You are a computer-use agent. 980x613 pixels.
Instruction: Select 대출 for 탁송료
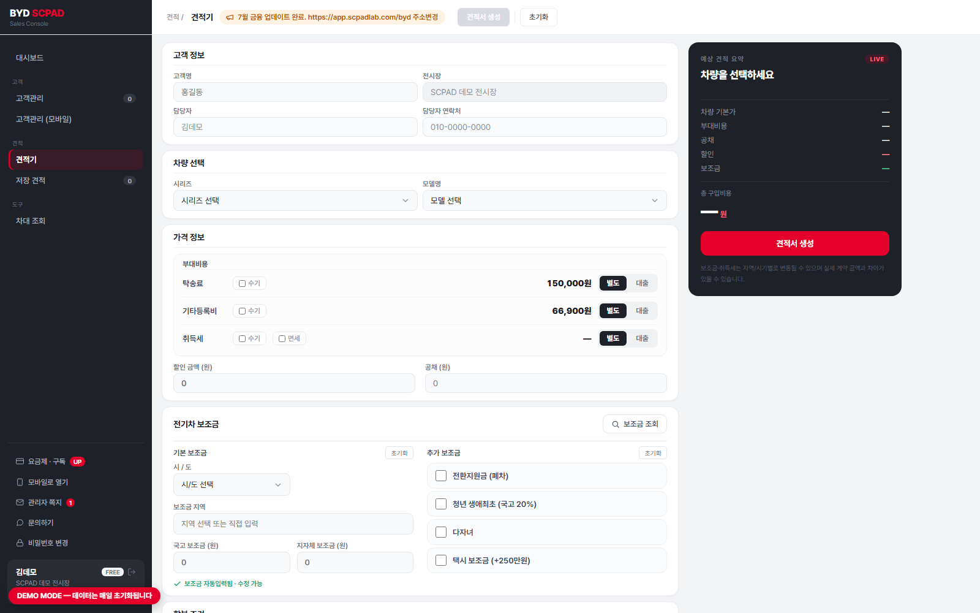tap(642, 283)
